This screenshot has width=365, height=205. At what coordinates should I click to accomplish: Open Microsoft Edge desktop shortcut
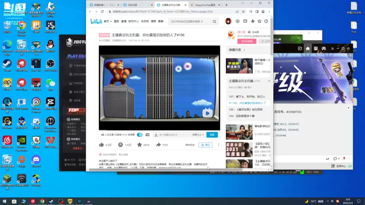coord(7,47)
